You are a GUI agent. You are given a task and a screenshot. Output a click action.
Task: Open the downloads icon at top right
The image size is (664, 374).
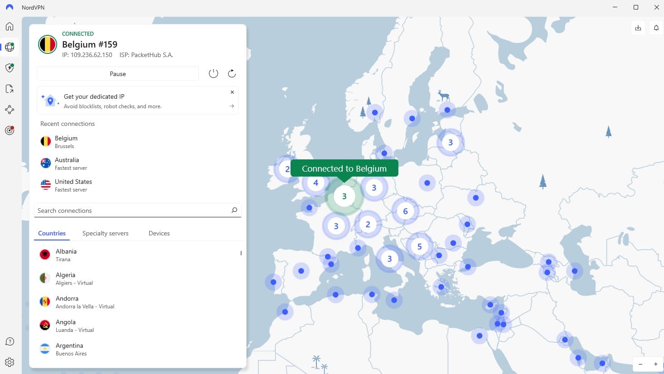click(638, 28)
